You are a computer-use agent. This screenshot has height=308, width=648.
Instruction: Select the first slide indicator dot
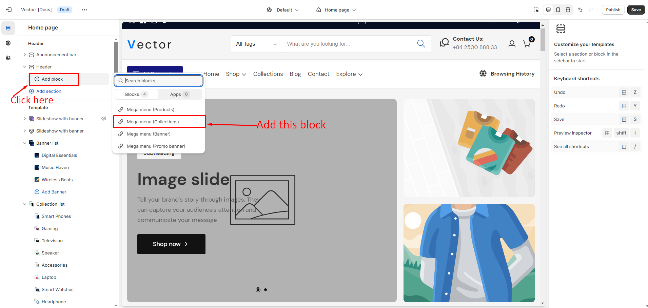[258, 290]
